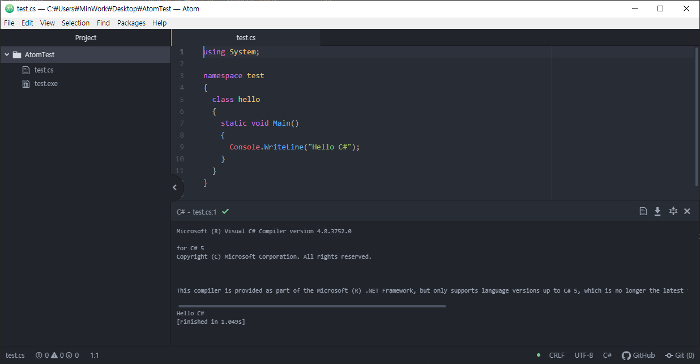Select the test.cs editor tab
Viewport: 700px width, 364px height.
pos(246,38)
